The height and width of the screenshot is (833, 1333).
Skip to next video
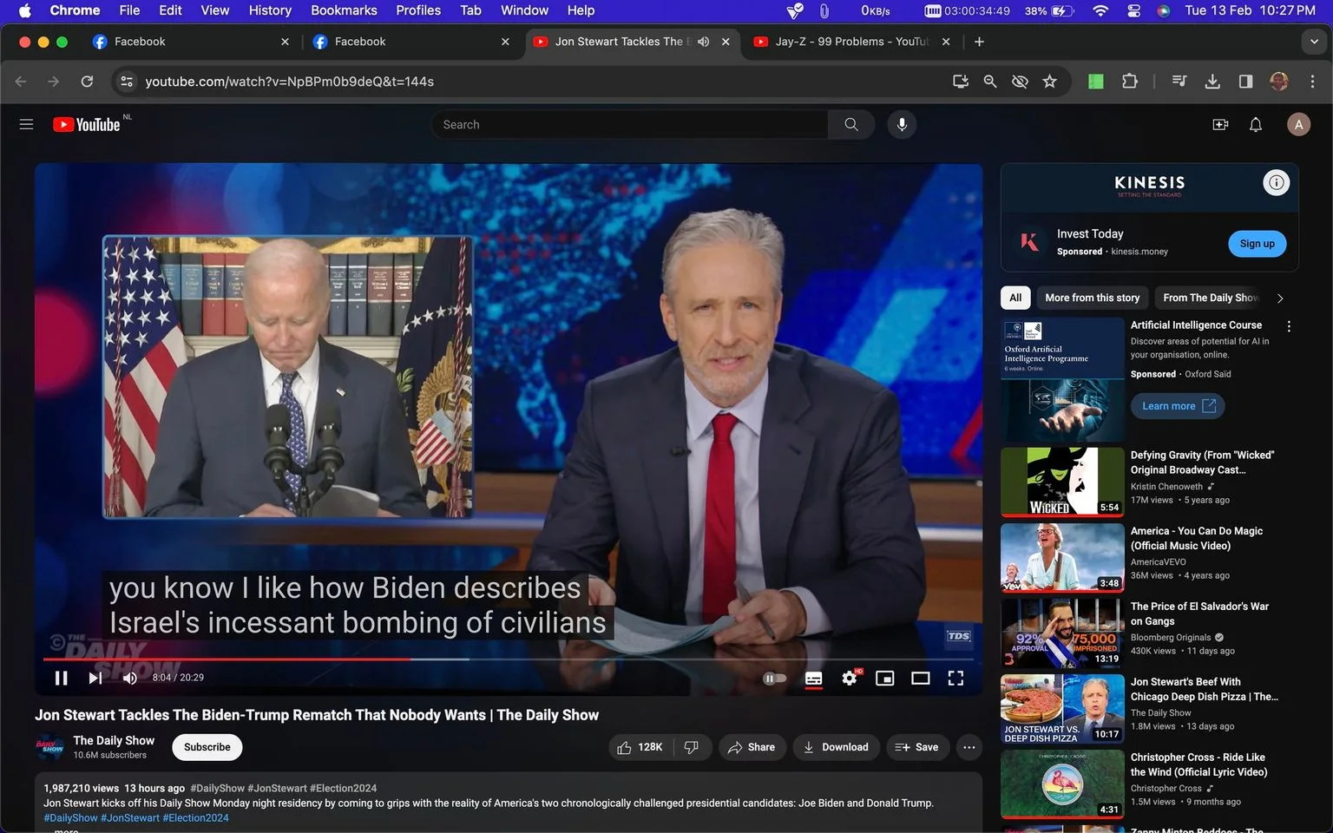(95, 679)
